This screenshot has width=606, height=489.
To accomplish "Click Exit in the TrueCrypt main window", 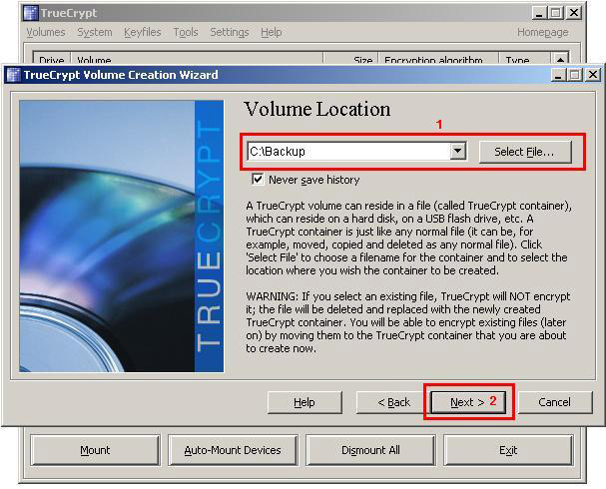I will pos(508,450).
